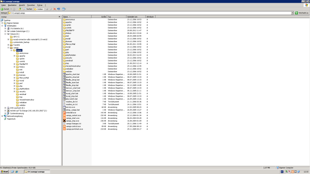Viewport: 310px width, 174px height.
Task: Select the setup_xampp.bat file icon
Action: (x=64, y=110)
